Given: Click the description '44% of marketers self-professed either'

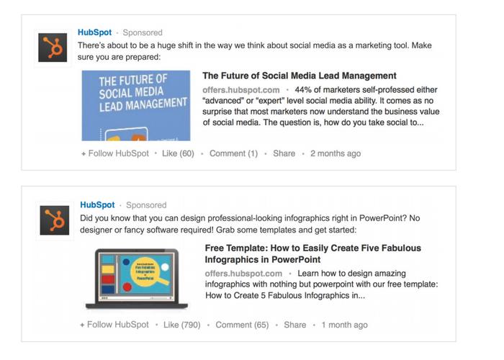Looking at the screenshot, I should (366, 90).
